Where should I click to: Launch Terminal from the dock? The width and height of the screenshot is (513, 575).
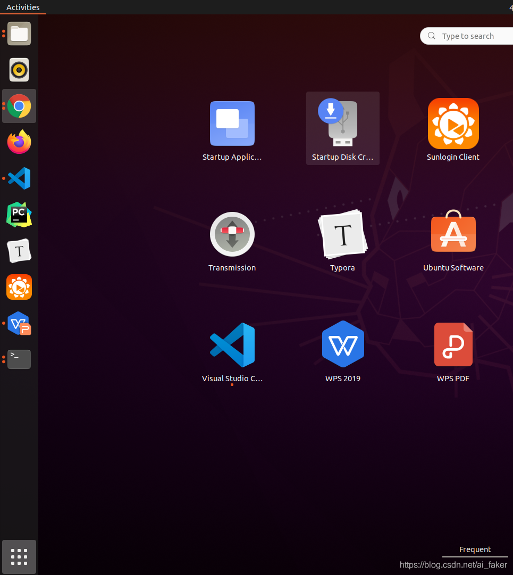(19, 359)
